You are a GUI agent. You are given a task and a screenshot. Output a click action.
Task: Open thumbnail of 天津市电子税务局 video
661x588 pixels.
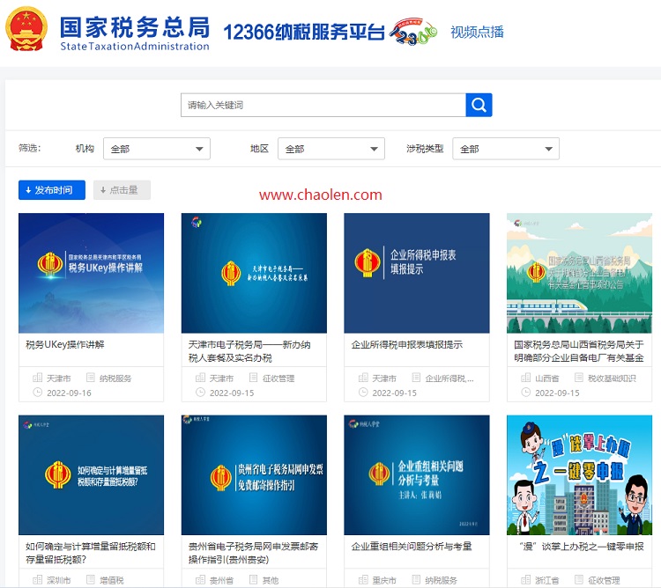click(x=254, y=273)
